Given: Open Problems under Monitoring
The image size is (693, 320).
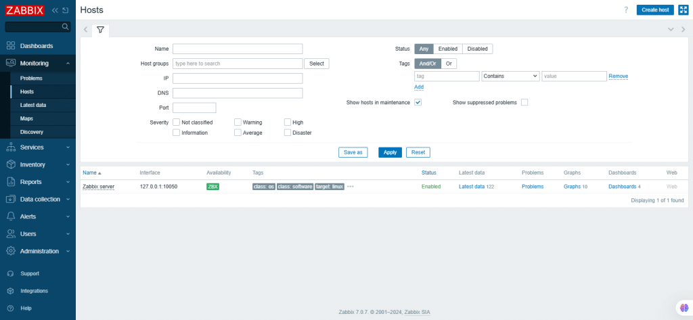Looking at the screenshot, I should 31,78.
